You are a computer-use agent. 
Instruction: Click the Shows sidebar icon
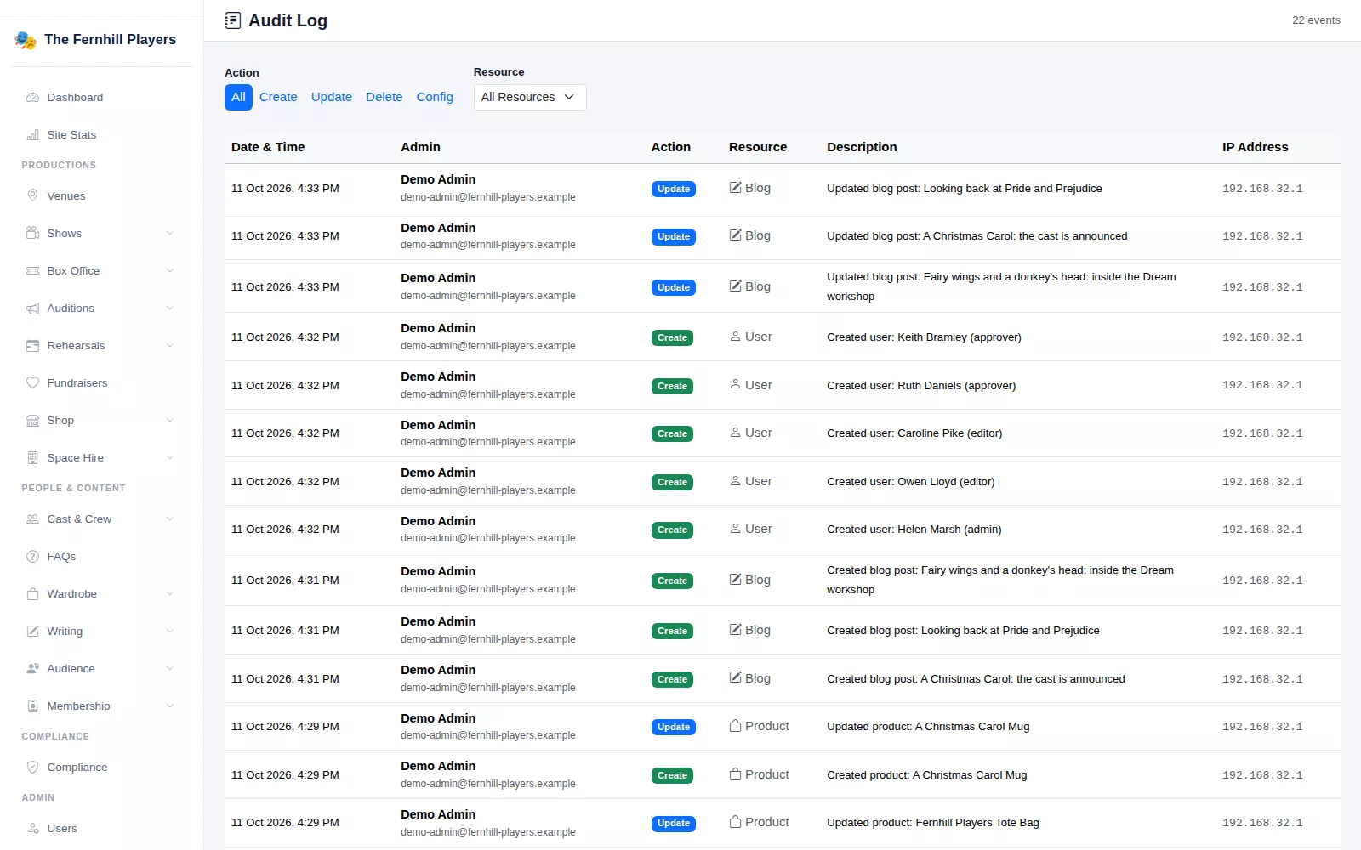coord(32,234)
